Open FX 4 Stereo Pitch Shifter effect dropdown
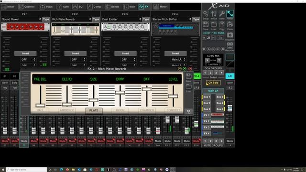The height and width of the screenshot is (172, 306). (172, 19)
